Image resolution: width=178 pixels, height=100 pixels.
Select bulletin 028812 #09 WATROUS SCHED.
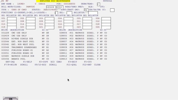coord(83,56)
